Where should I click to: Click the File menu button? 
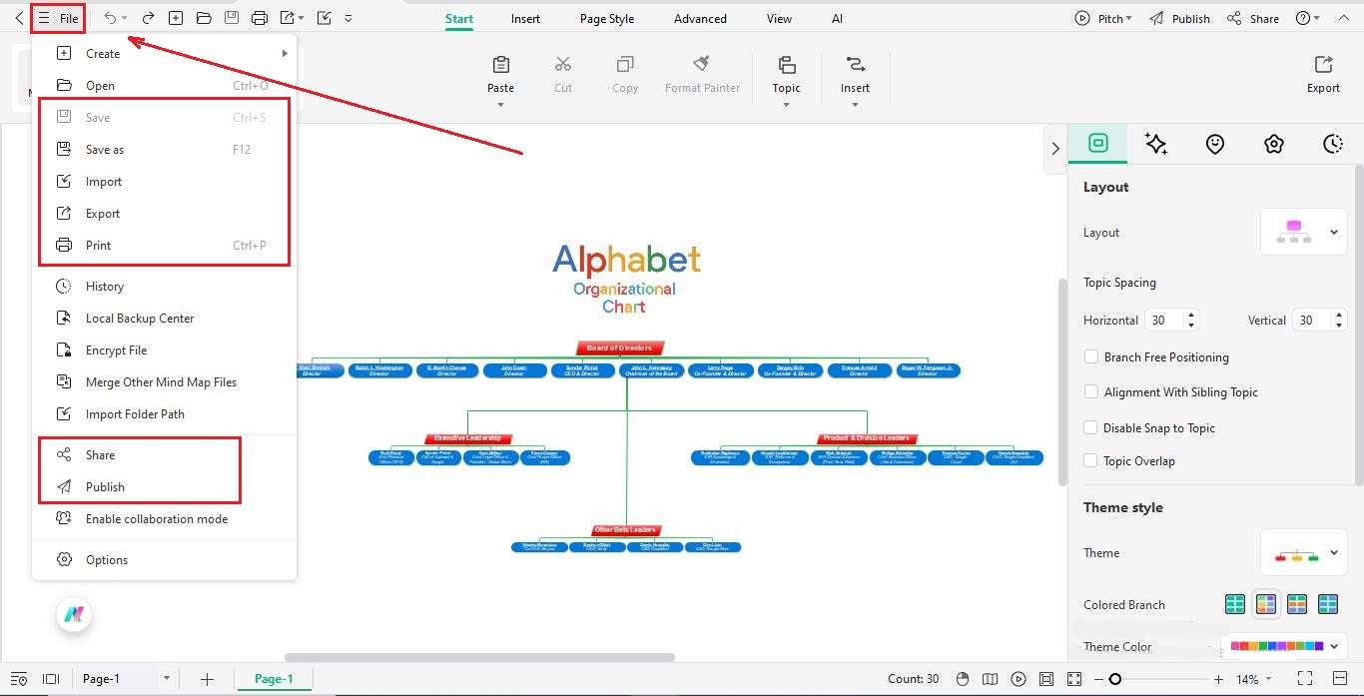click(x=58, y=18)
